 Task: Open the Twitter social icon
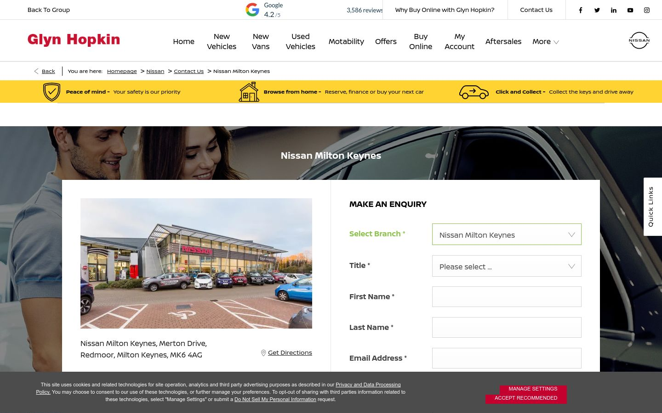(x=597, y=10)
